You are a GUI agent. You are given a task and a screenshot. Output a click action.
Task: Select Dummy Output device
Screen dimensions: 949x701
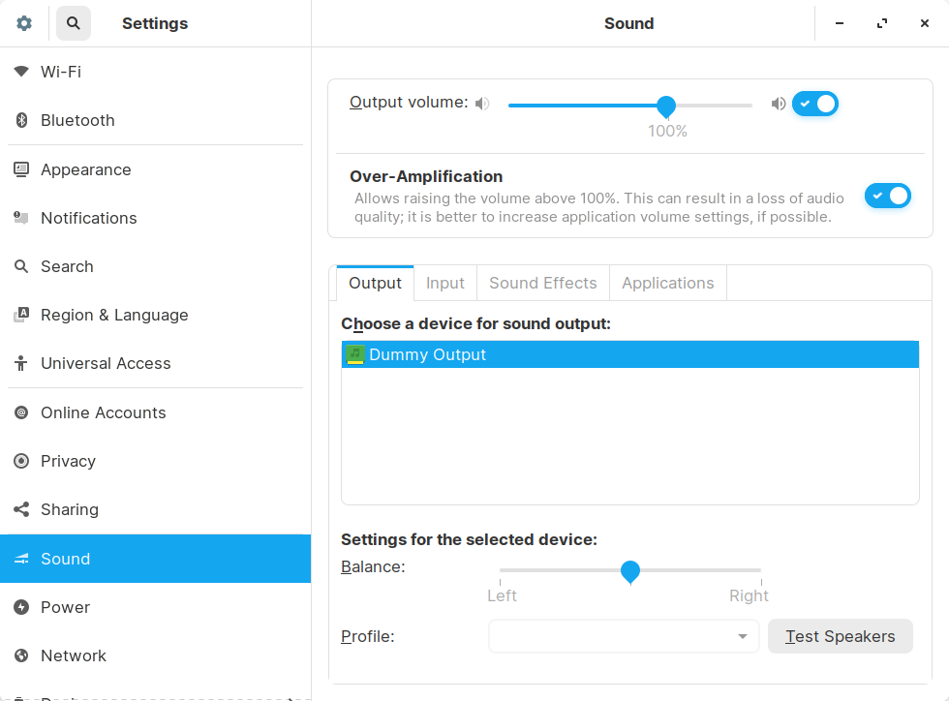[x=629, y=354]
